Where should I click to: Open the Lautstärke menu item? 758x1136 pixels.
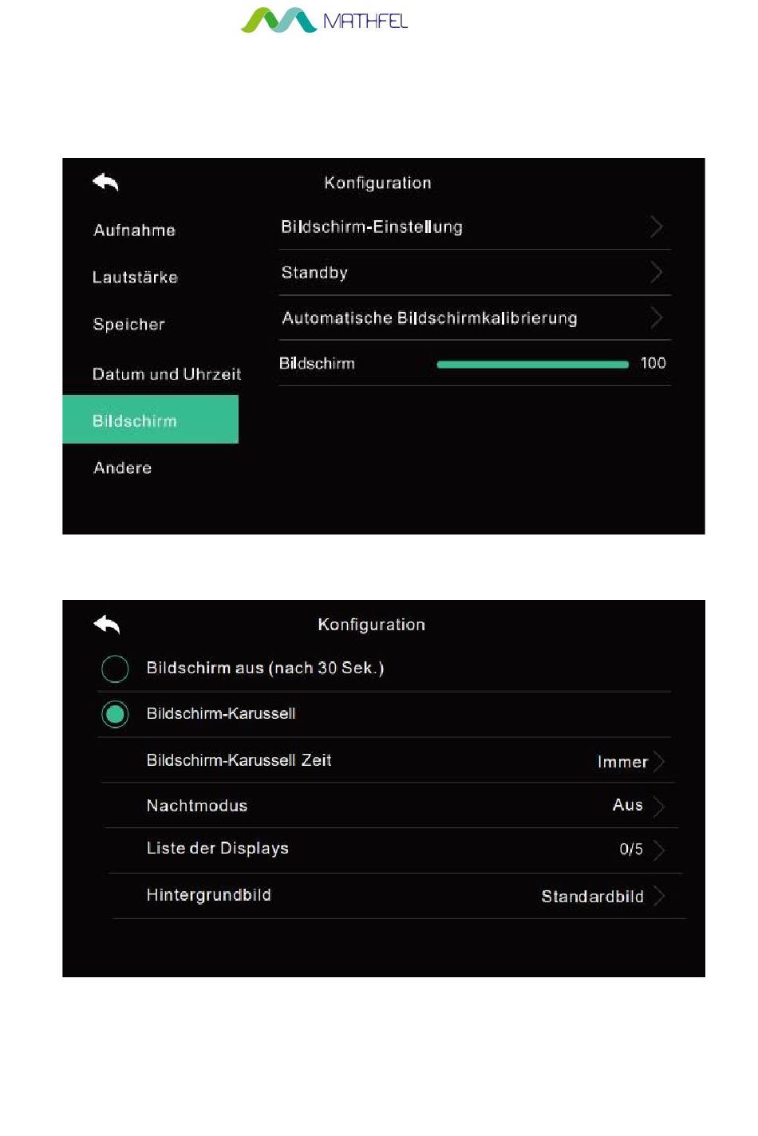135,278
